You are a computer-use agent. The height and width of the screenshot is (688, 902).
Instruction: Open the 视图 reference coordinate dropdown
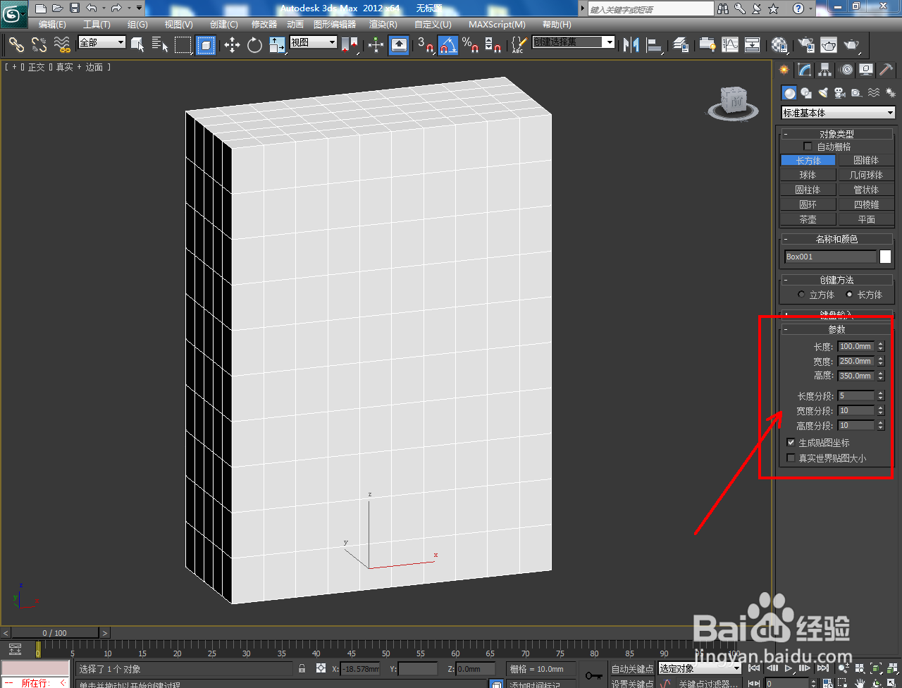314,42
